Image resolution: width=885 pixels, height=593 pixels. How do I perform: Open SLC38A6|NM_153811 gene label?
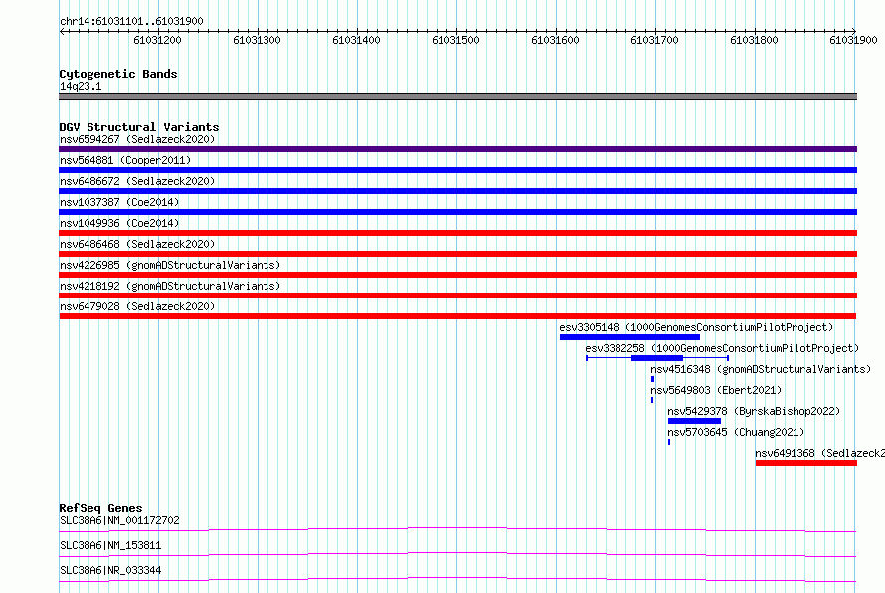tap(110, 545)
